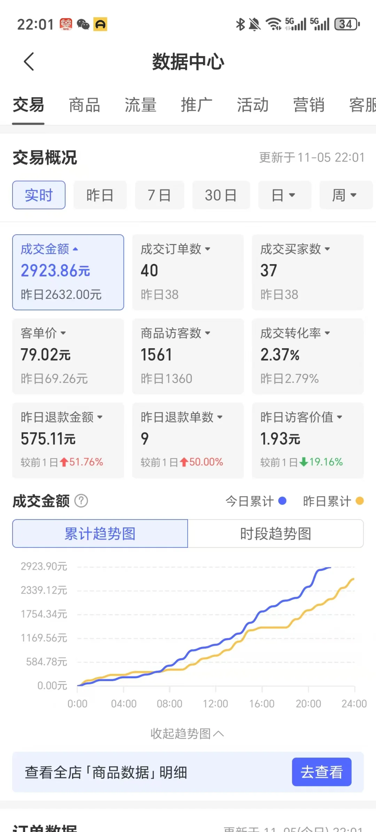Open 查看全店「商品数据」明细 banner

188,772
